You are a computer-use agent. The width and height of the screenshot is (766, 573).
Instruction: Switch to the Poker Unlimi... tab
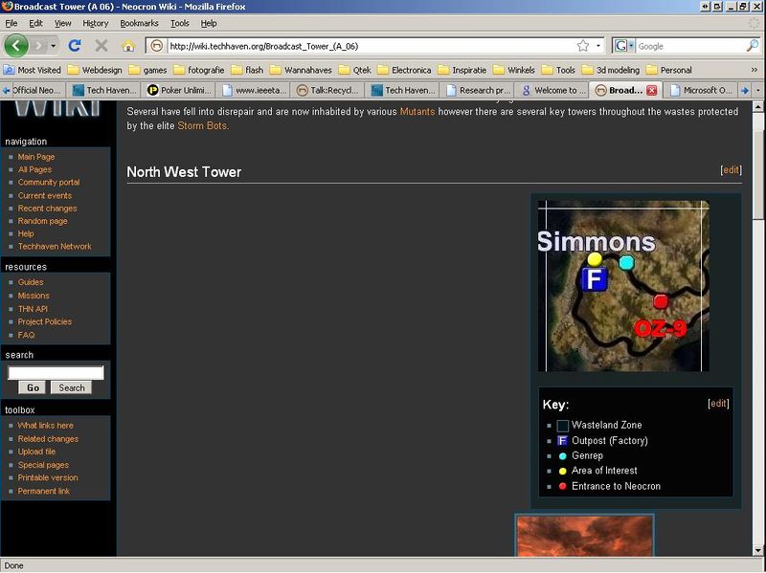click(182, 90)
